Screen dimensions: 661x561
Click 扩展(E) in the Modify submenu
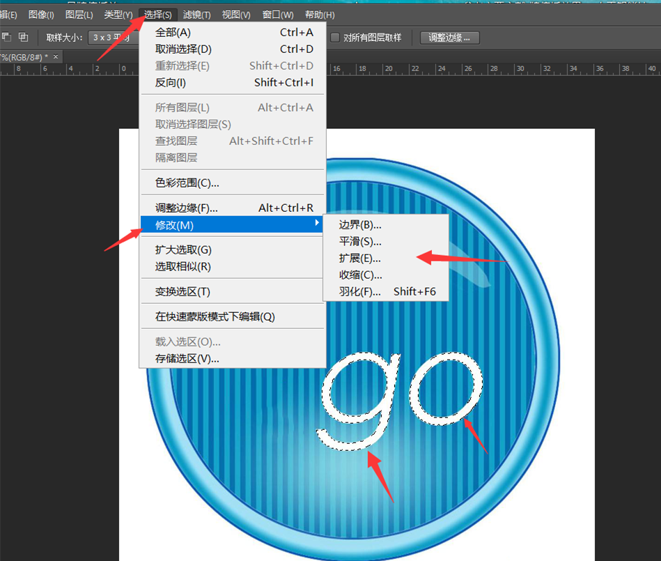[x=359, y=258]
